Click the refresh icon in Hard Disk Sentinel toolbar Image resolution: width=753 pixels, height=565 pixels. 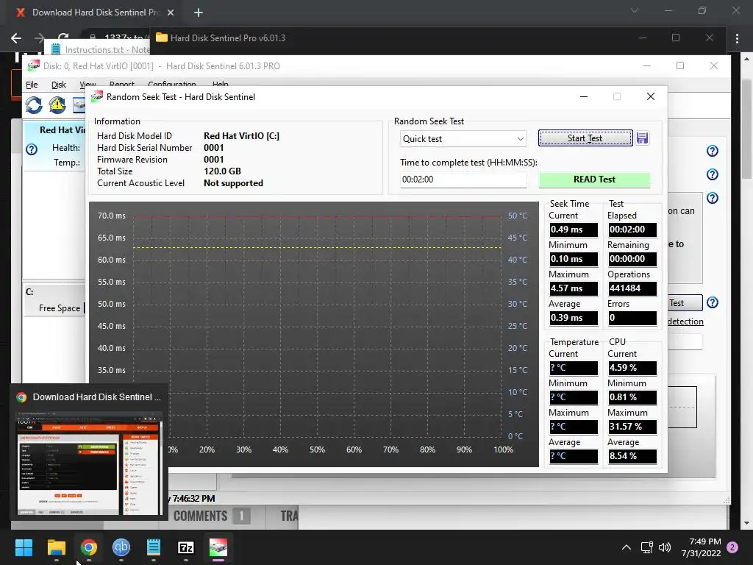point(34,105)
